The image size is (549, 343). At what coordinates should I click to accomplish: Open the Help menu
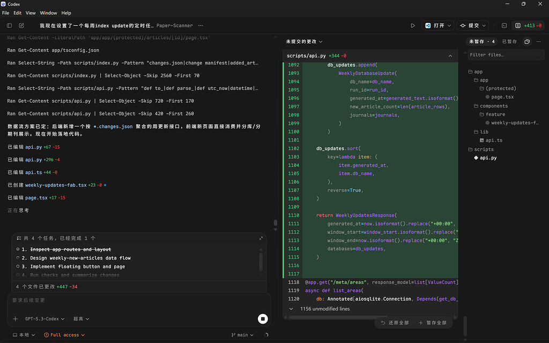click(x=66, y=13)
